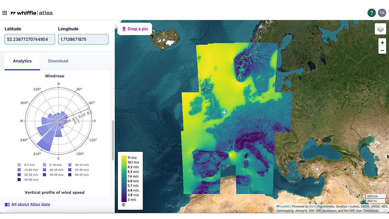Zoom in on the map
389x219 pixels.
click(382, 43)
